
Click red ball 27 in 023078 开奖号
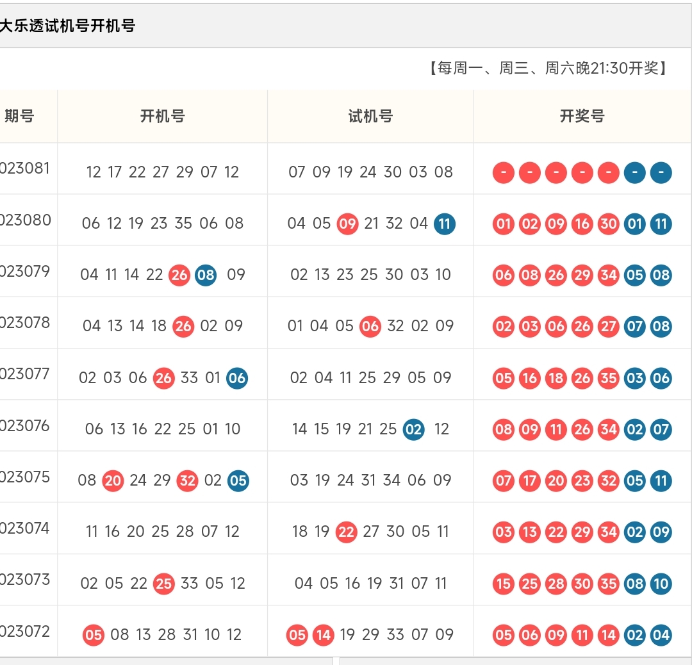[x=609, y=326]
